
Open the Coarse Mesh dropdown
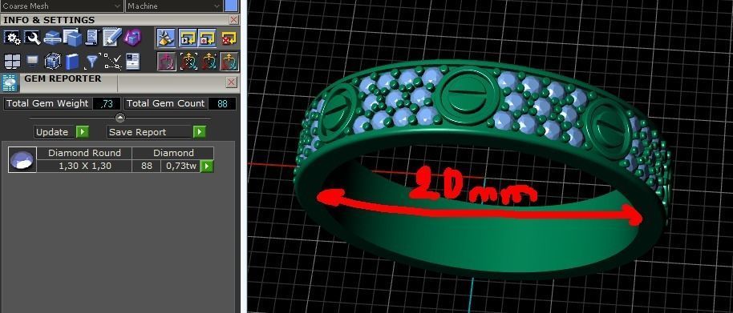63,6
